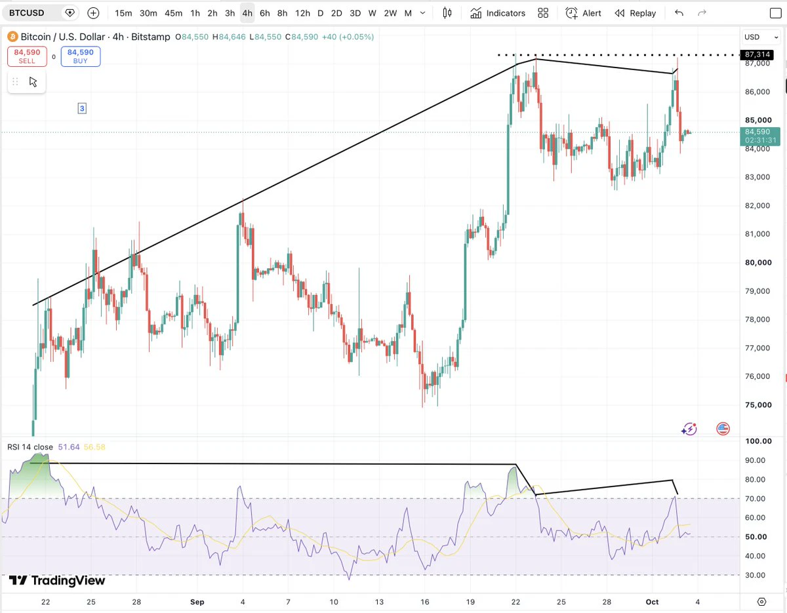Image resolution: width=787 pixels, height=613 pixels.
Task: Switch to the 15m timeframe
Action: (x=123, y=13)
